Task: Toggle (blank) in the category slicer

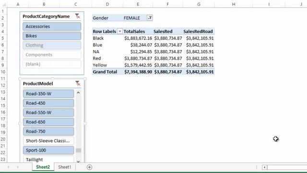Action: tap(52, 64)
